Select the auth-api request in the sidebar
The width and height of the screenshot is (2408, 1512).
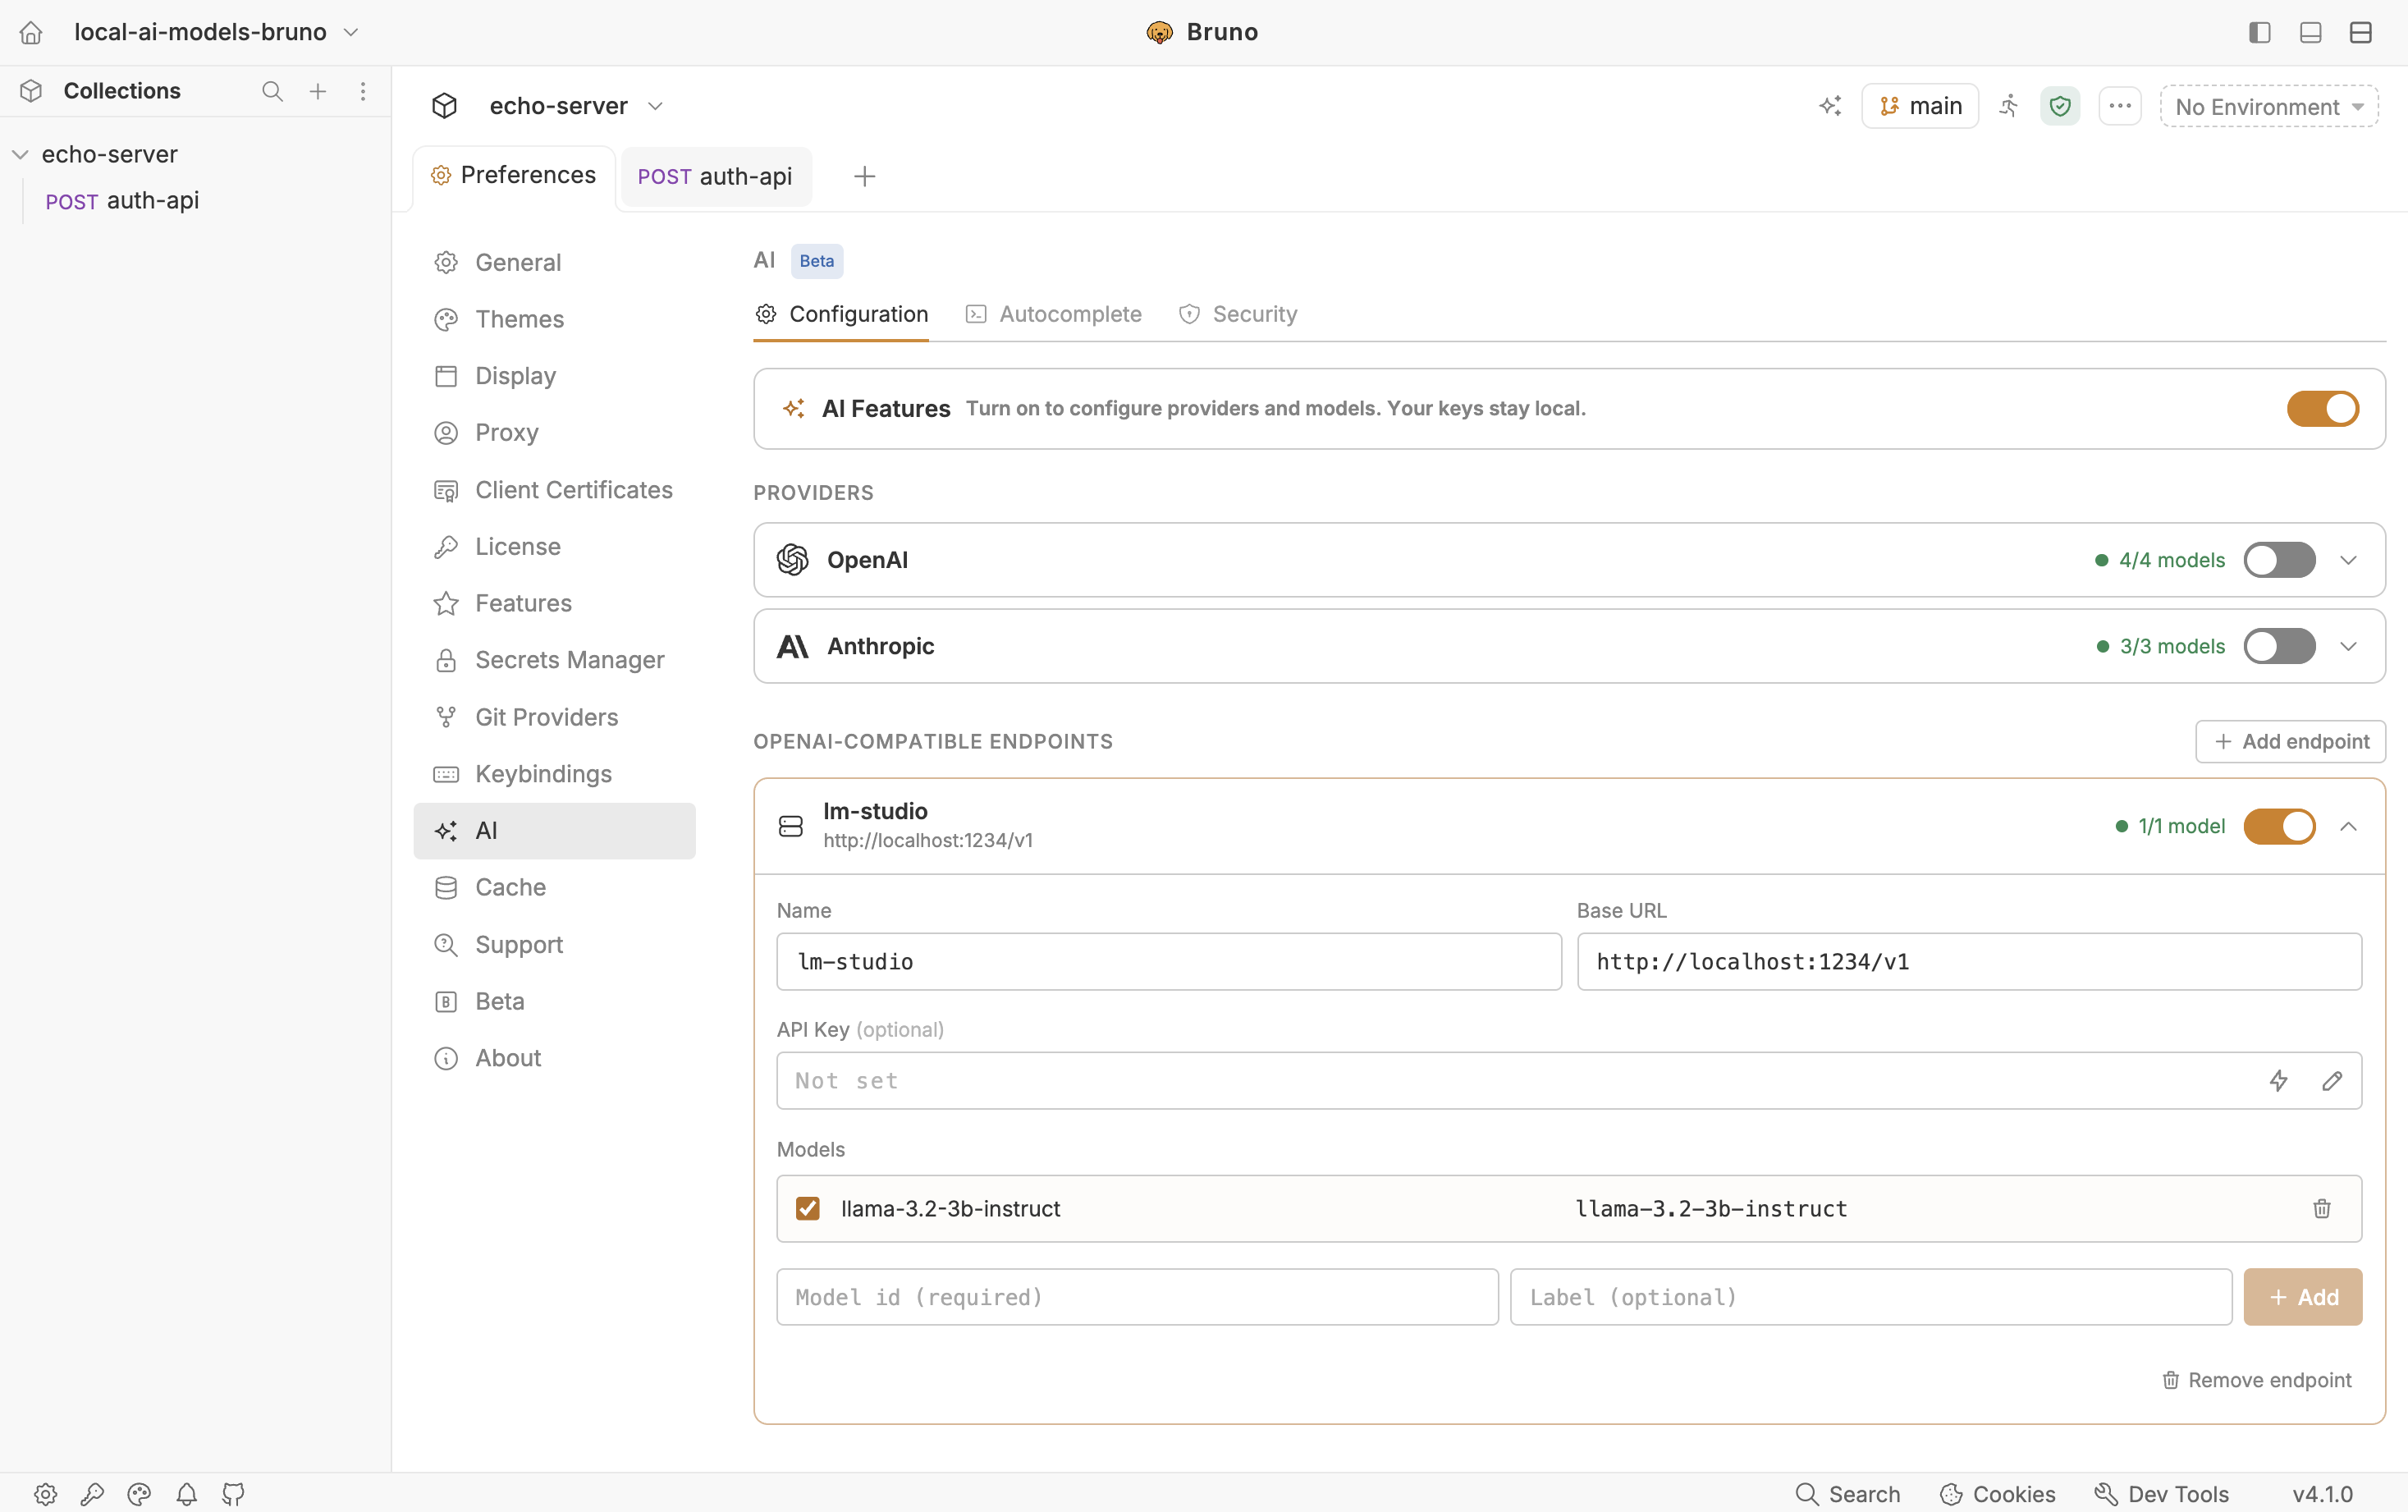click(122, 201)
